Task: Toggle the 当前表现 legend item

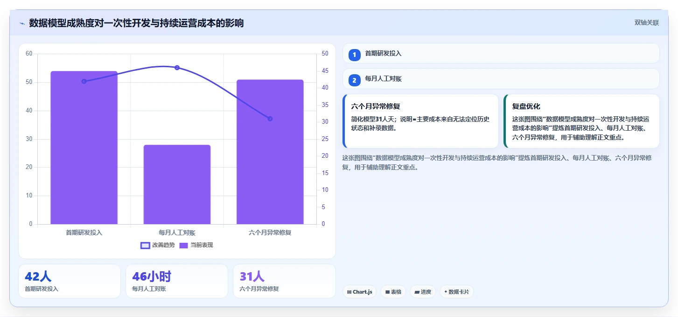Action: pos(196,245)
